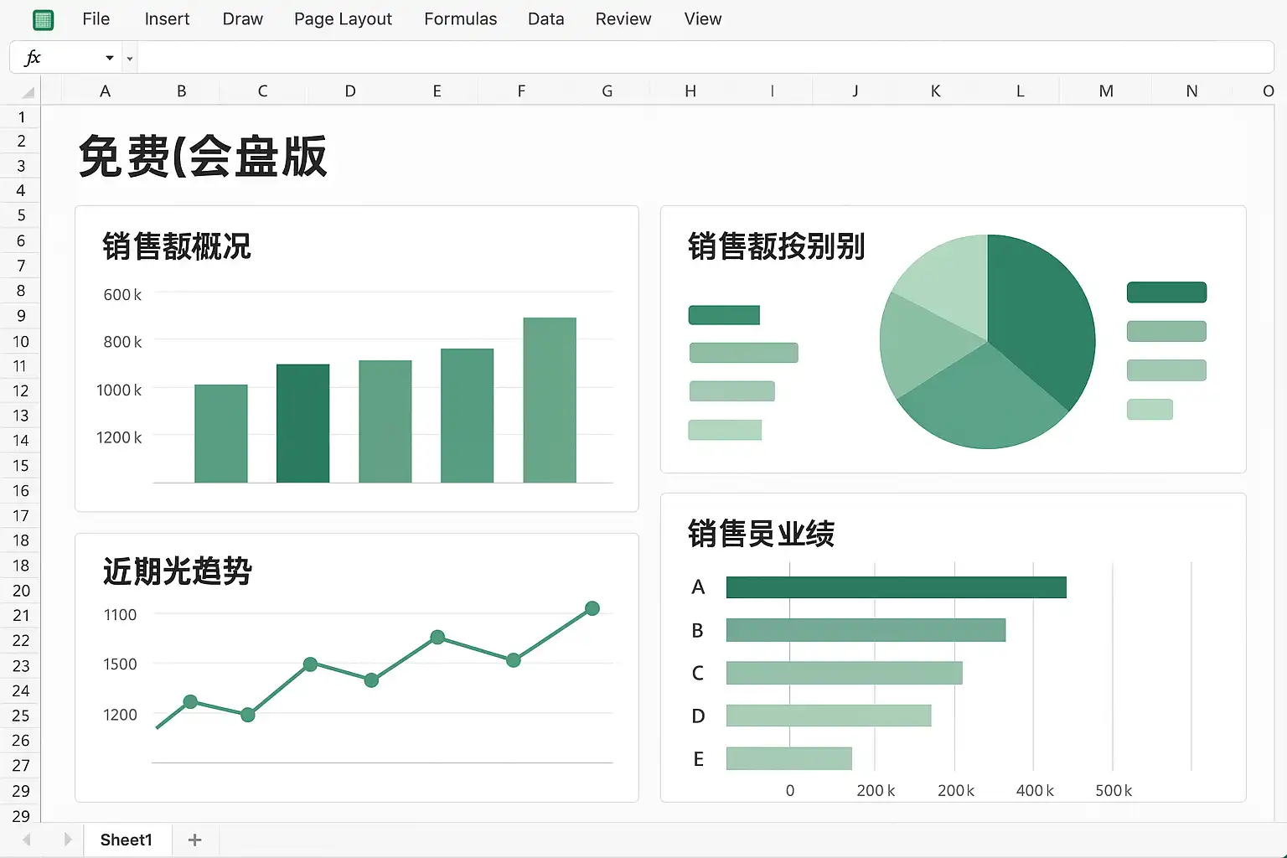1287x858 pixels.
Task: Open the Page Layout menu
Action: point(343,19)
